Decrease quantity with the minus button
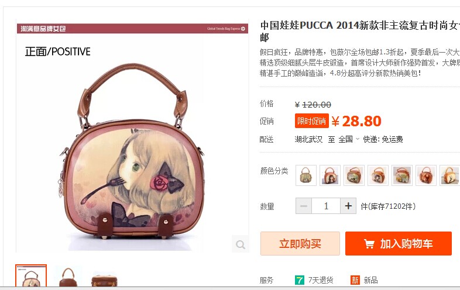The image size is (460, 290). click(304, 206)
